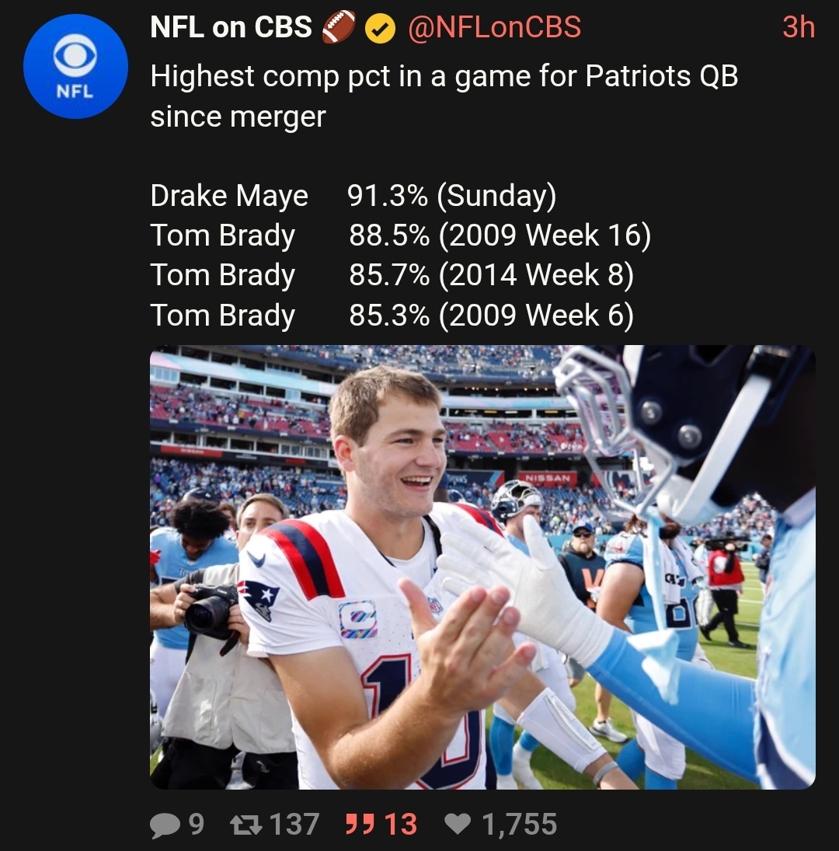Tap the reply count 9
The image size is (839, 851).
point(197,825)
